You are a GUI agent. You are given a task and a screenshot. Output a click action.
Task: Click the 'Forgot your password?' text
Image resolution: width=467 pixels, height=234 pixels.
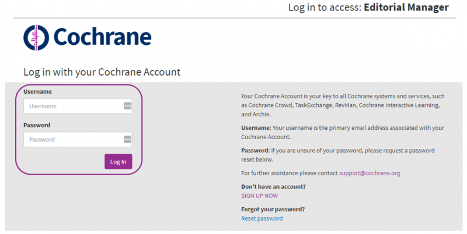[273, 209]
